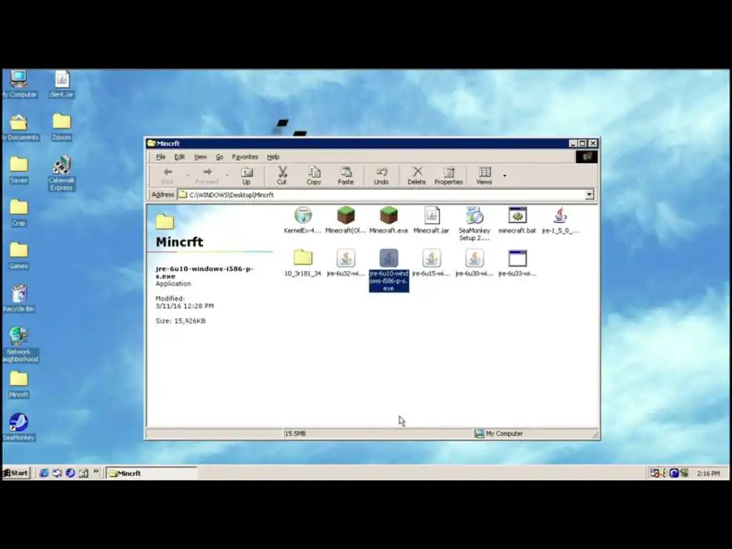Viewport: 732px width, 549px height.
Task: Select the Minecraft.exe file
Action: point(388,220)
